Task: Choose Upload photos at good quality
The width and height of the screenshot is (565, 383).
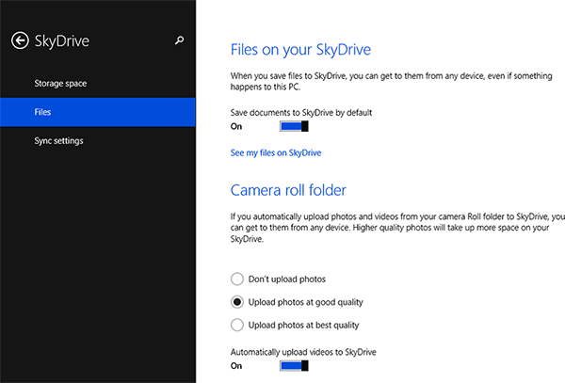Action: point(238,302)
